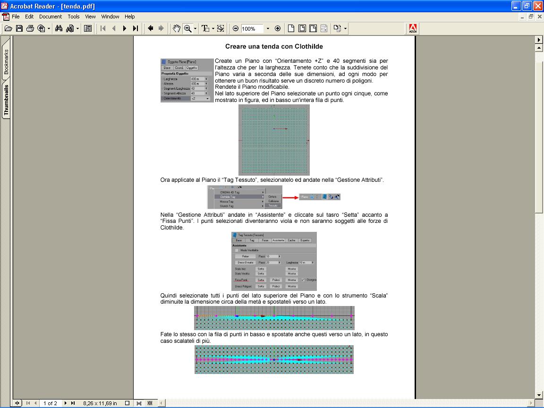Image resolution: width=544 pixels, height=408 pixels.
Task: Select Continuous page layout in status bar
Action: coord(139,403)
